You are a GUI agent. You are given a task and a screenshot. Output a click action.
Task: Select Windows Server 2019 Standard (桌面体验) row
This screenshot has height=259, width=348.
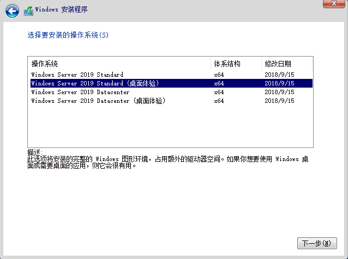click(x=171, y=83)
